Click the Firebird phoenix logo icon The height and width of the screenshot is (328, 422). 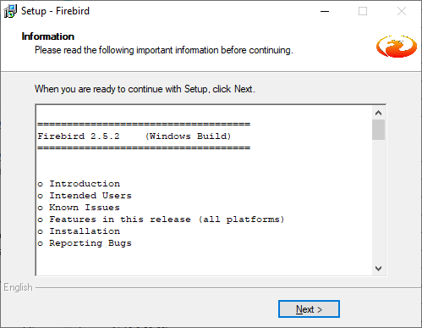[397, 47]
